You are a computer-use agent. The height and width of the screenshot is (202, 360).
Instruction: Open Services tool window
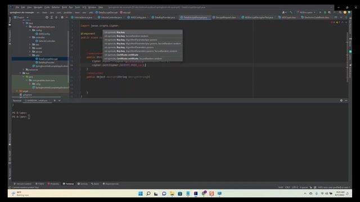[x=83, y=183]
